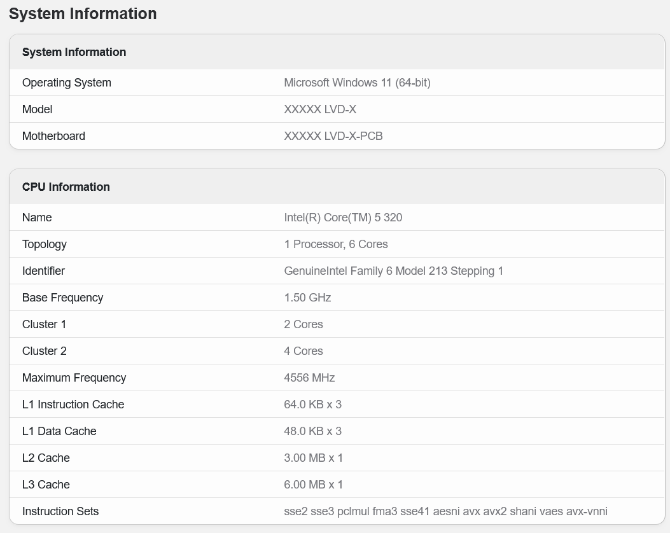
Task: Click the Model row label
Action: pos(37,109)
